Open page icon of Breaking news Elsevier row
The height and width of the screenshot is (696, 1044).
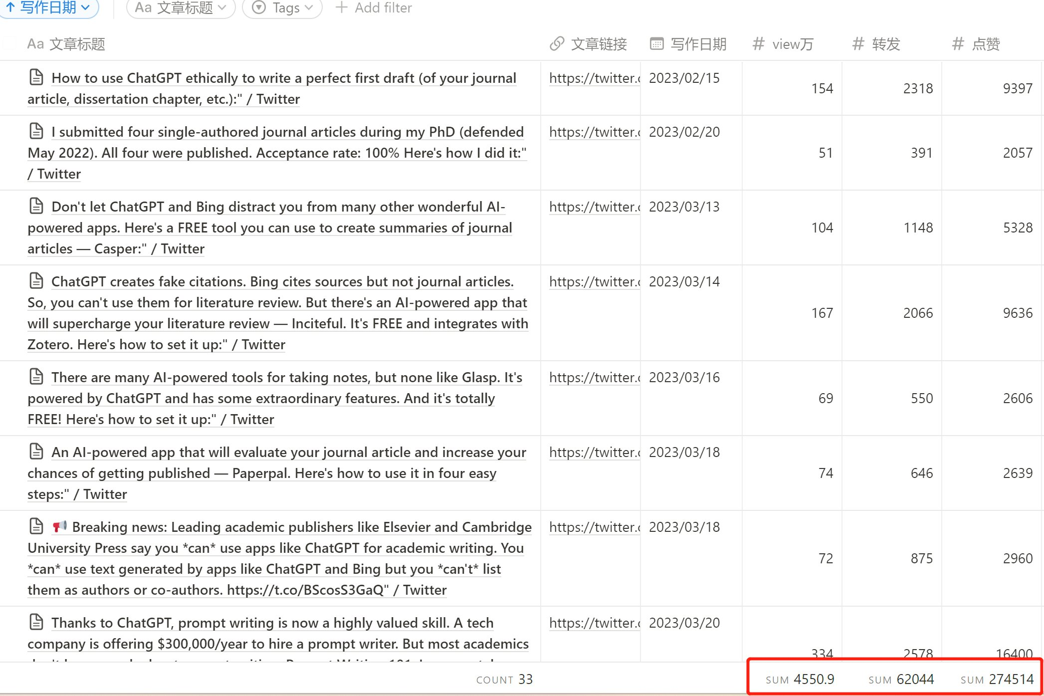coord(36,526)
